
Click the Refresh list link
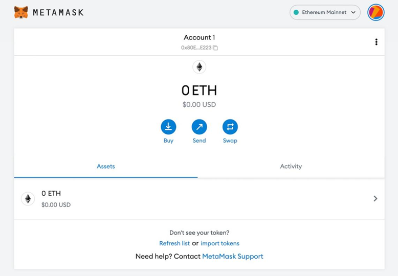point(174,243)
